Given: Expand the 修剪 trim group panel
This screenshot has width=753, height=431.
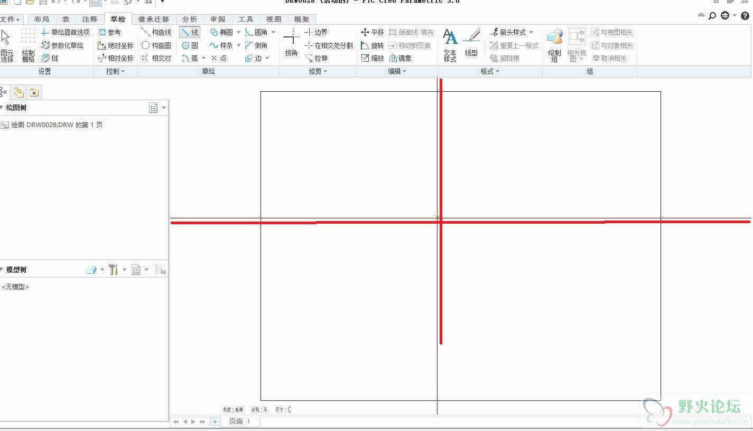Looking at the screenshot, I should (318, 71).
